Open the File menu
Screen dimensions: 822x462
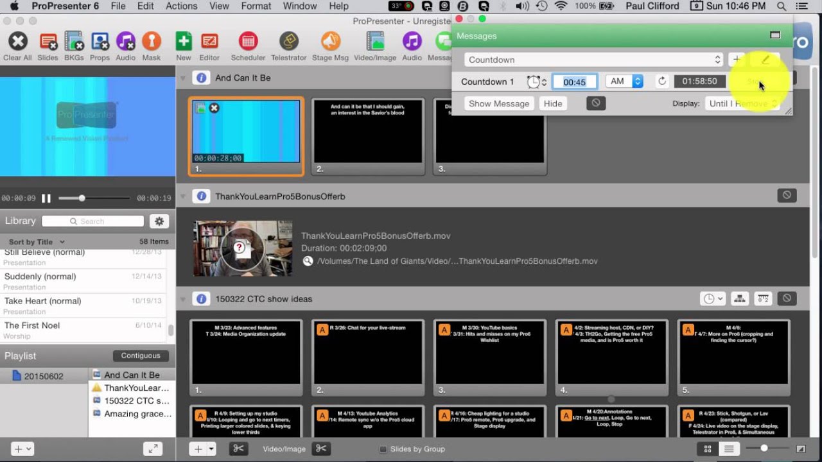pos(118,6)
